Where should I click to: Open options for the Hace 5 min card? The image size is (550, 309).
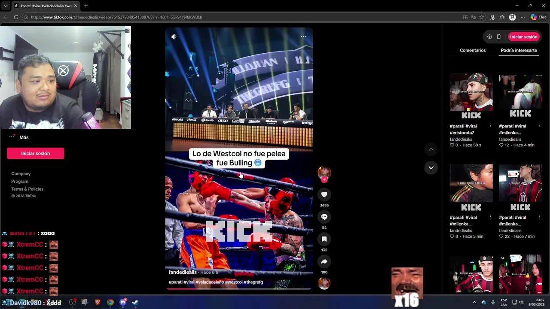pyautogui.click(x=490, y=217)
